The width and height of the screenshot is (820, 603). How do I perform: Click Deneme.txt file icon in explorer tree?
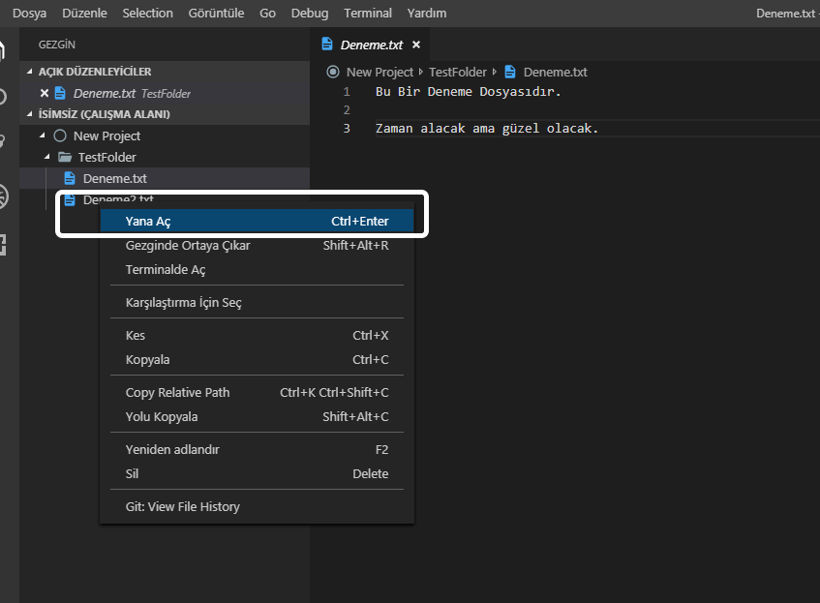pyautogui.click(x=70, y=178)
